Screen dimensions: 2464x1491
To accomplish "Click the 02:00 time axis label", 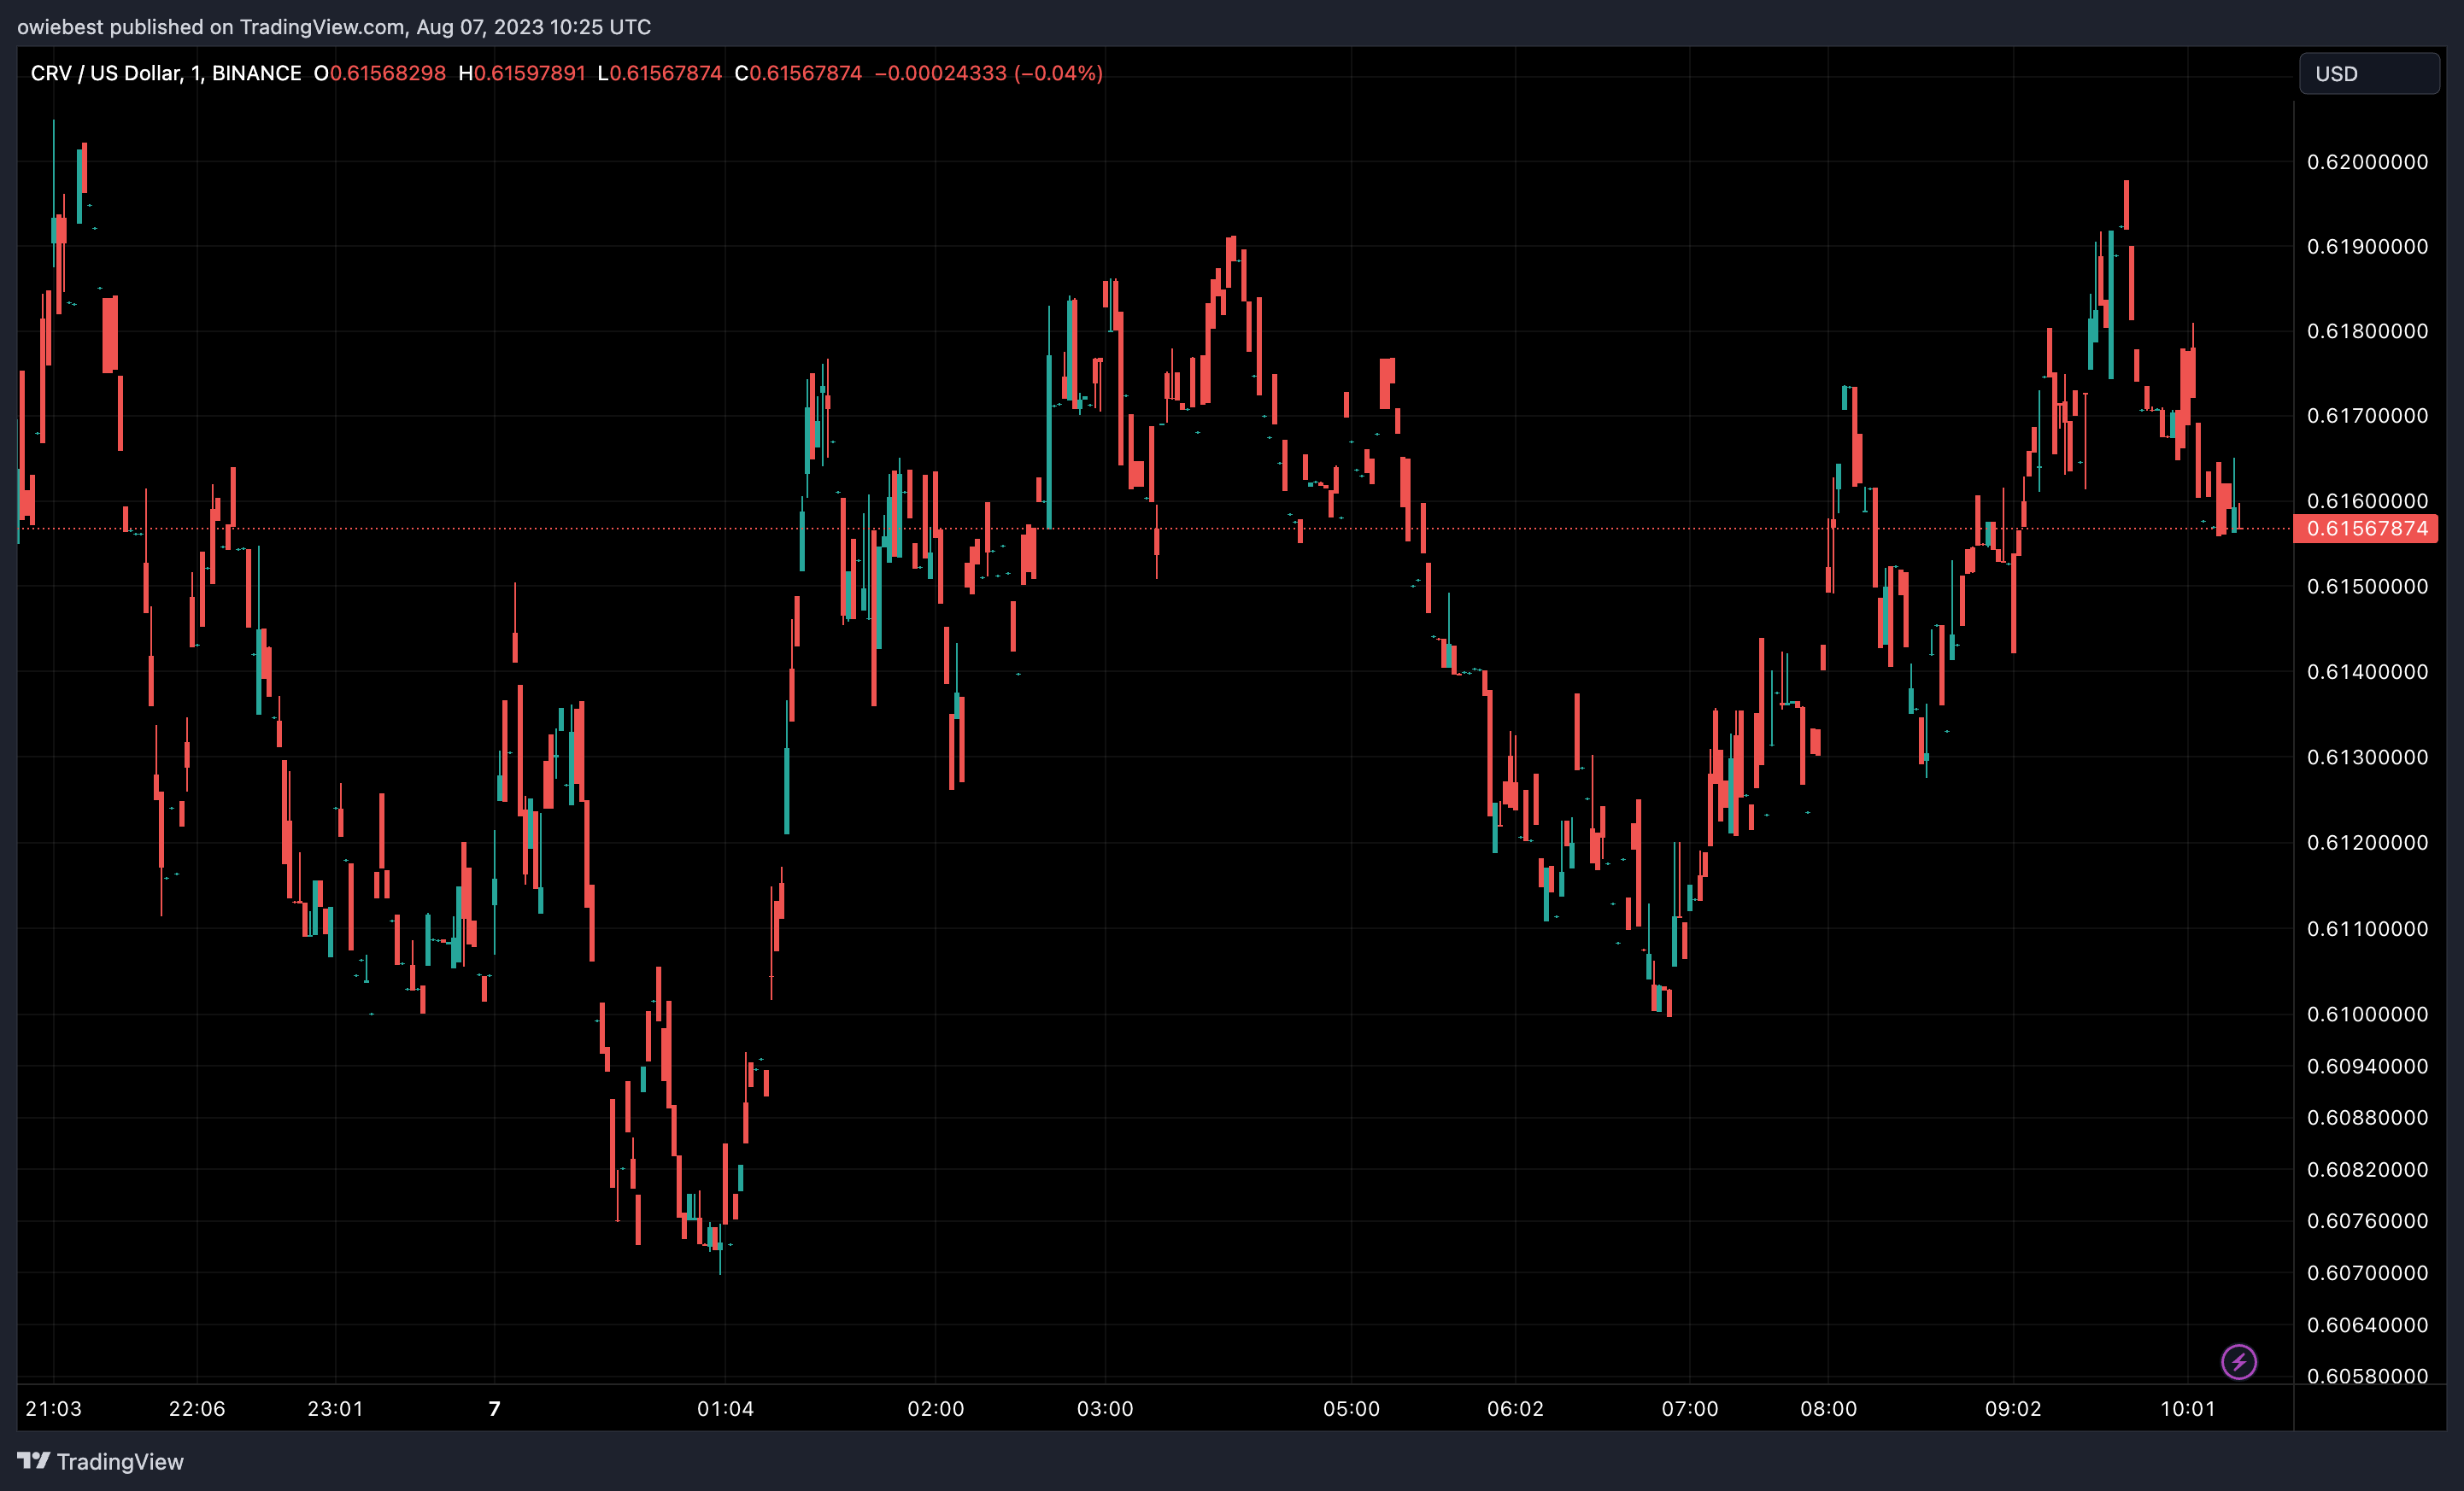I will (935, 1409).
